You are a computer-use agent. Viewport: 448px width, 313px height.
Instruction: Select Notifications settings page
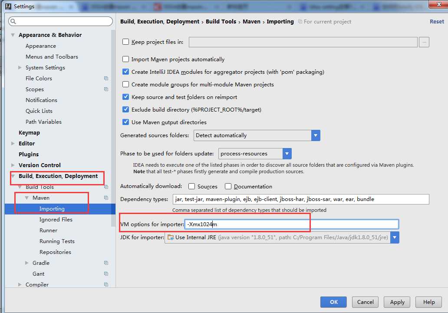tap(41, 100)
